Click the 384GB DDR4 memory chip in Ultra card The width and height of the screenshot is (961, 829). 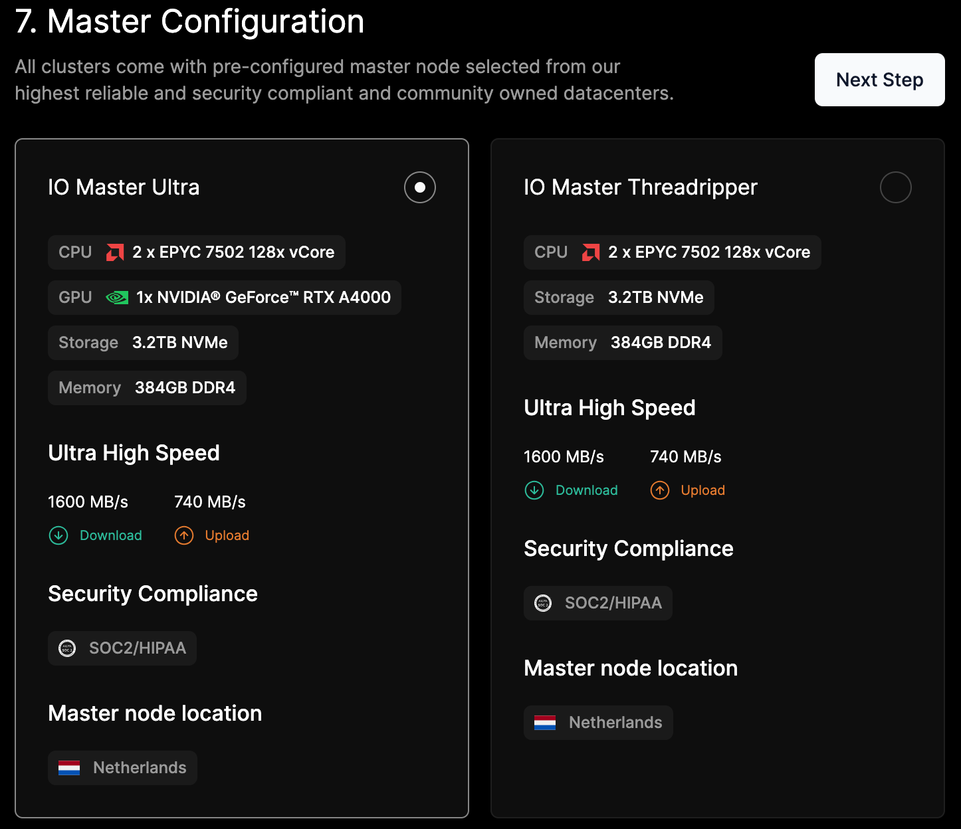(147, 388)
